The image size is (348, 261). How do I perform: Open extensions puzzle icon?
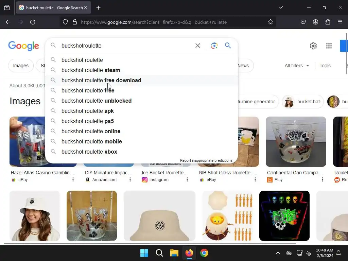(x=328, y=22)
